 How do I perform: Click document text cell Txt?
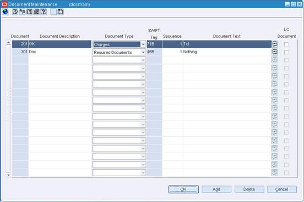point(227,44)
